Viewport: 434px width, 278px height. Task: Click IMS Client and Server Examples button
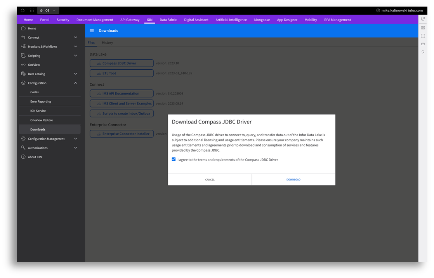(122, 103)
